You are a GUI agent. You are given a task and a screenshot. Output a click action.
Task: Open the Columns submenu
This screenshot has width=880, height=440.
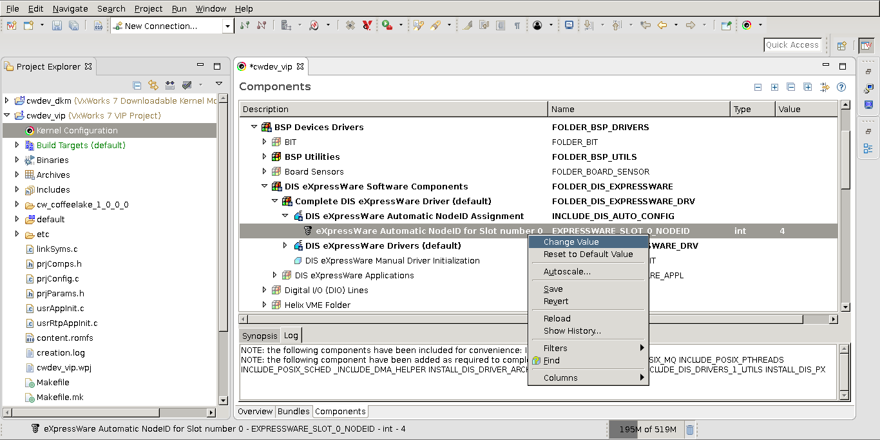coord(588,378)
